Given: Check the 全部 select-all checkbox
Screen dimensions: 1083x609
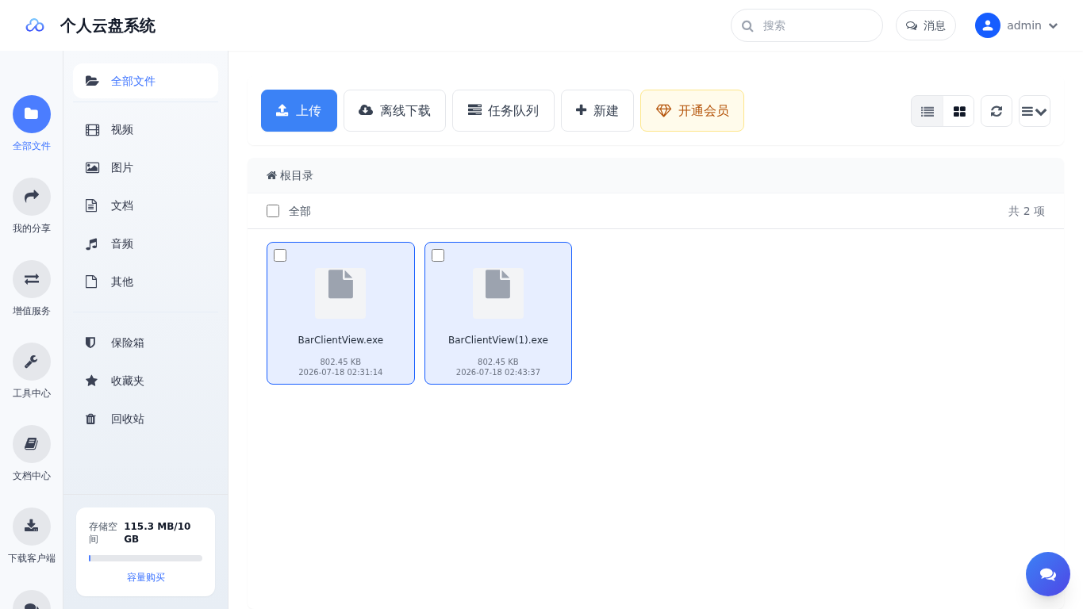Looking at the screenshot, I should click(x=273, y=211).
